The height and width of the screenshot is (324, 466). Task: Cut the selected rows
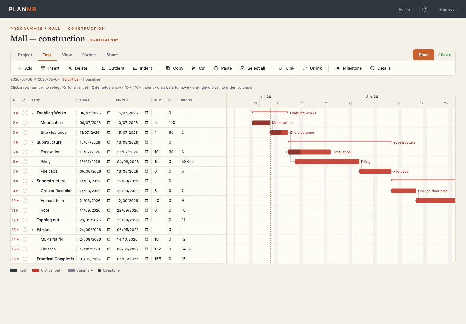click(x=199, y=68)
